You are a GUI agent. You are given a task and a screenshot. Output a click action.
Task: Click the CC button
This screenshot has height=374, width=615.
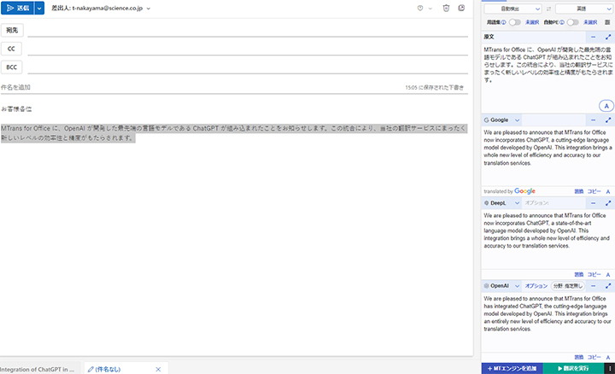coord(11,49)
